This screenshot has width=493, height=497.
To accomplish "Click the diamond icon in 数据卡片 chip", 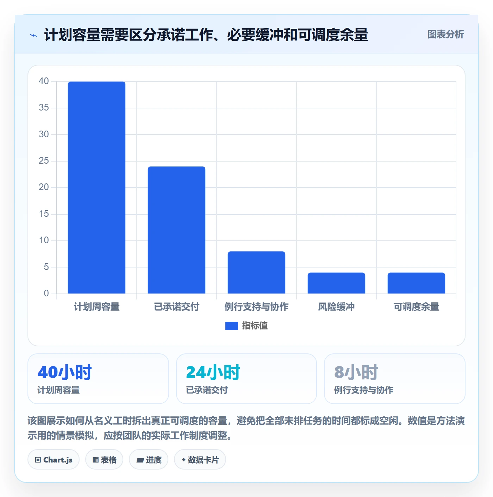I will pyautogui.click(x=183, y=460).
